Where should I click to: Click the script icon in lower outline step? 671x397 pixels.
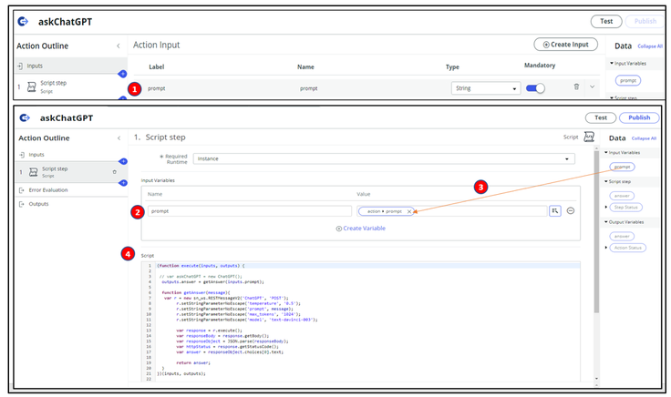coord(34,172)
